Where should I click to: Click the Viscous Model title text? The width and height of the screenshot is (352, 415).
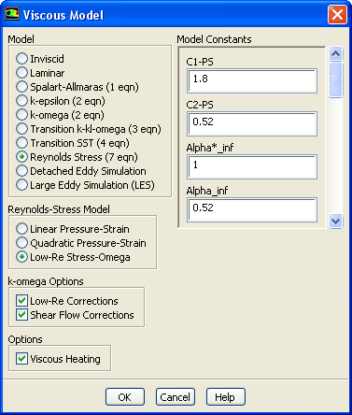(63, 15)
